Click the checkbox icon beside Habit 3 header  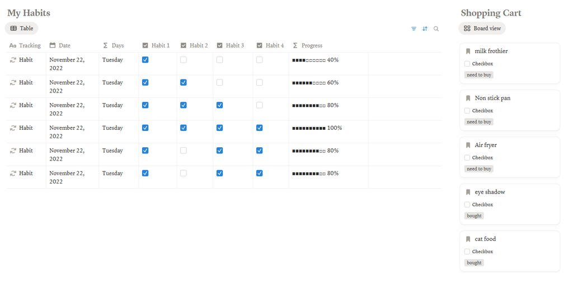(x=219, y=45)
